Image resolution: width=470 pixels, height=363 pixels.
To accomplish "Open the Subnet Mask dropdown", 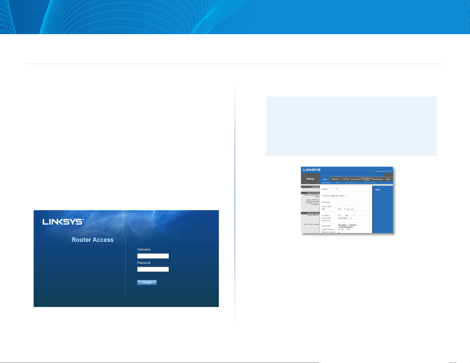I will click(x=345, y=218).
